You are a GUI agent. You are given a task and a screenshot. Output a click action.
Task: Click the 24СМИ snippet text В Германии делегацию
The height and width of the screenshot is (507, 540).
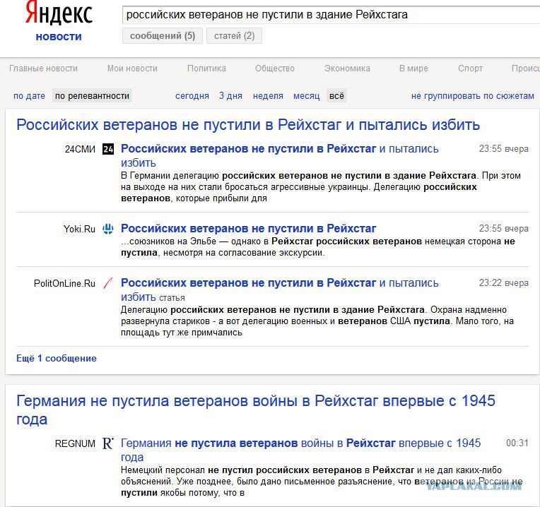[321, 187]
